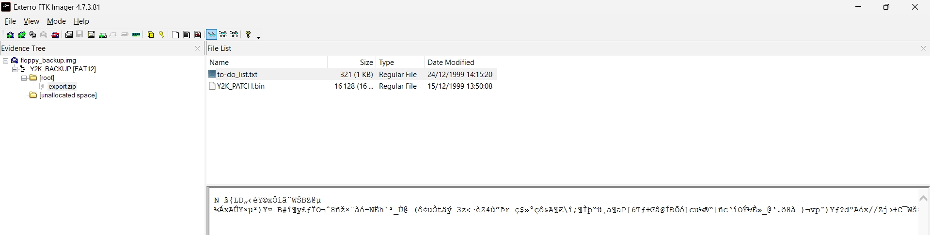The image size is (930, 235).
Task: Click the Add Evidence Item toolbar icon
Action: coord(10,35)
